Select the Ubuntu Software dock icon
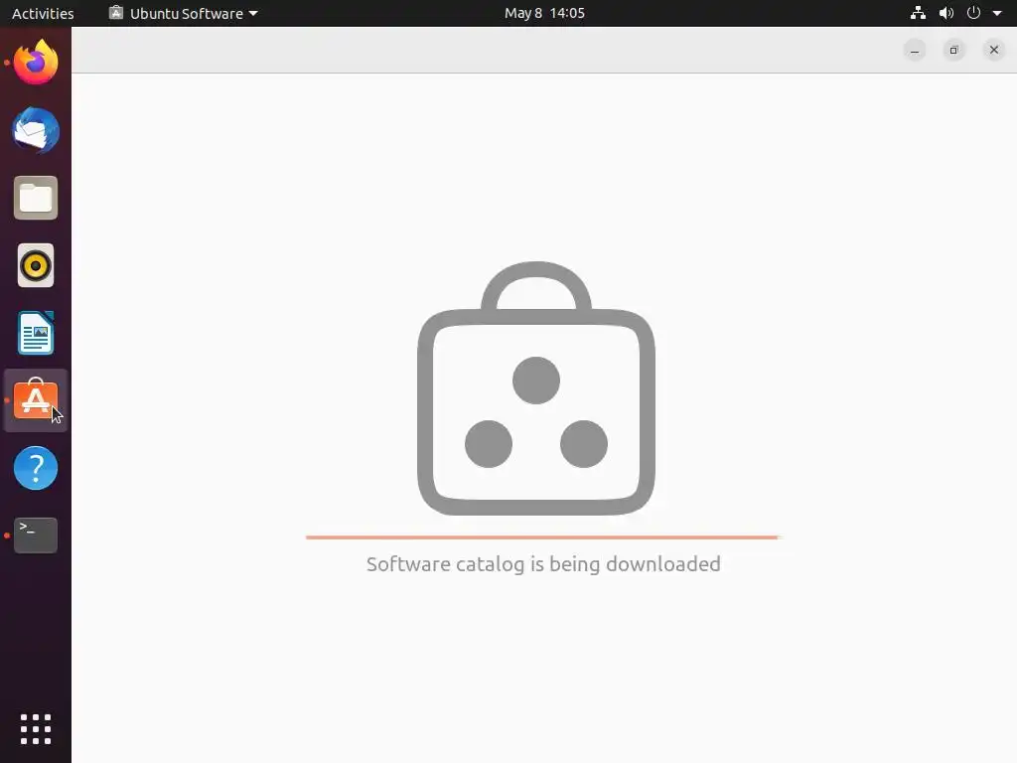 coord(36,399)
